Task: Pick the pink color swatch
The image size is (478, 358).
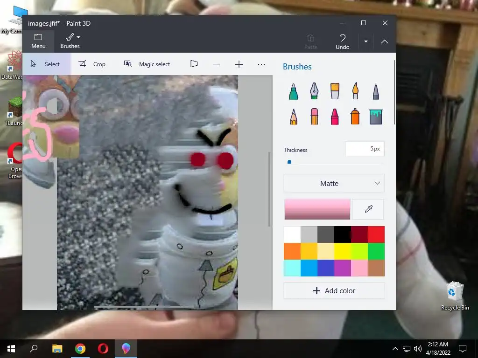Action: (359, 268)
